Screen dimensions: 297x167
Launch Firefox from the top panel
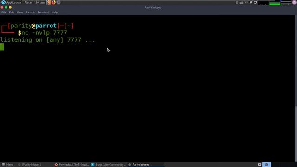[53, 2]
